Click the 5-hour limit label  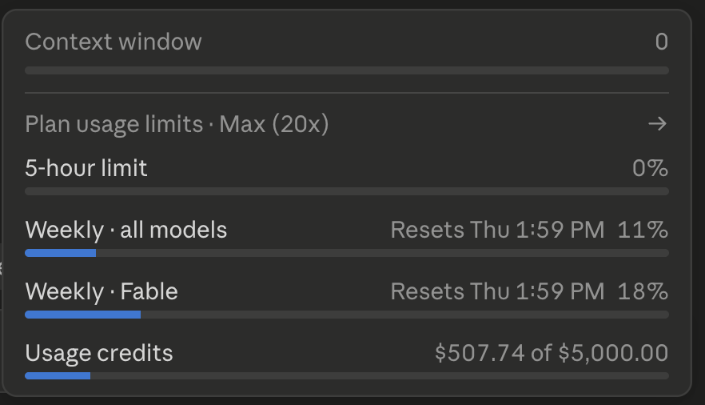tap(86, 168)
